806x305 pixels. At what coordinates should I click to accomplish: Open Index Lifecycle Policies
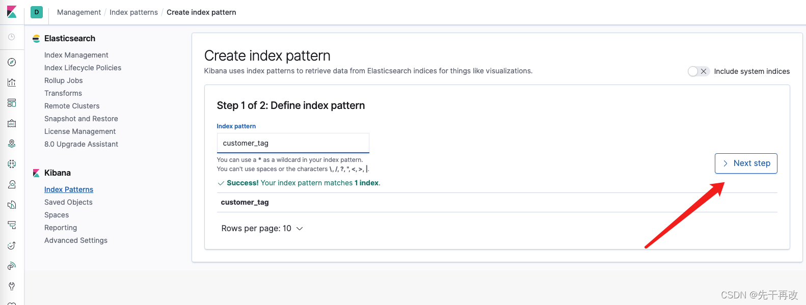tap(83, 68)
